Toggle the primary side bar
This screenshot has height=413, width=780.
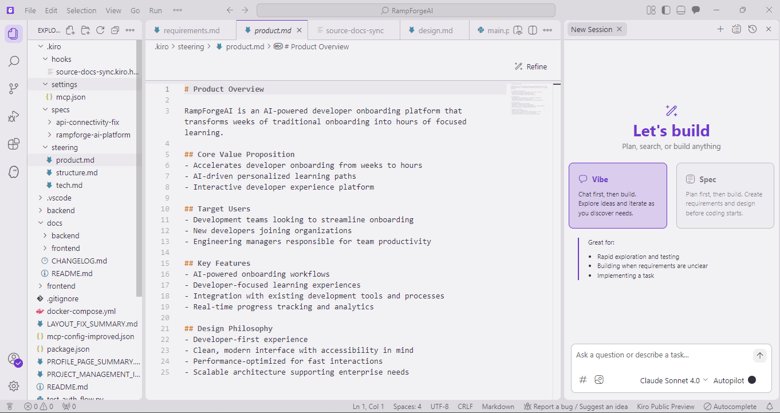[x=666, y=10]
